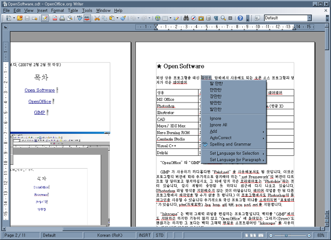
Task: Click the Open file folder icon
Action: point(20,18)
